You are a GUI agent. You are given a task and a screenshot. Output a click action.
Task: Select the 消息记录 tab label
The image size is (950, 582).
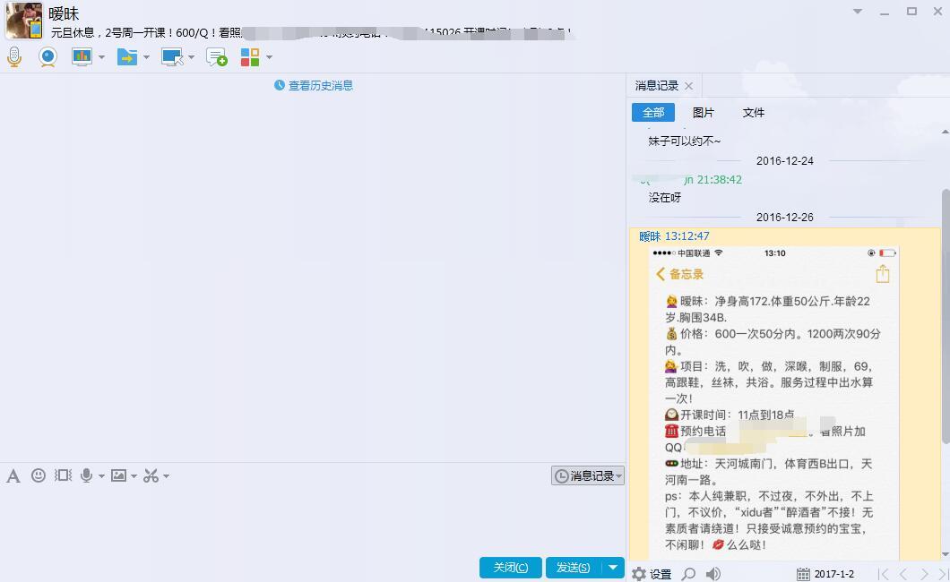tap(657, 86)
